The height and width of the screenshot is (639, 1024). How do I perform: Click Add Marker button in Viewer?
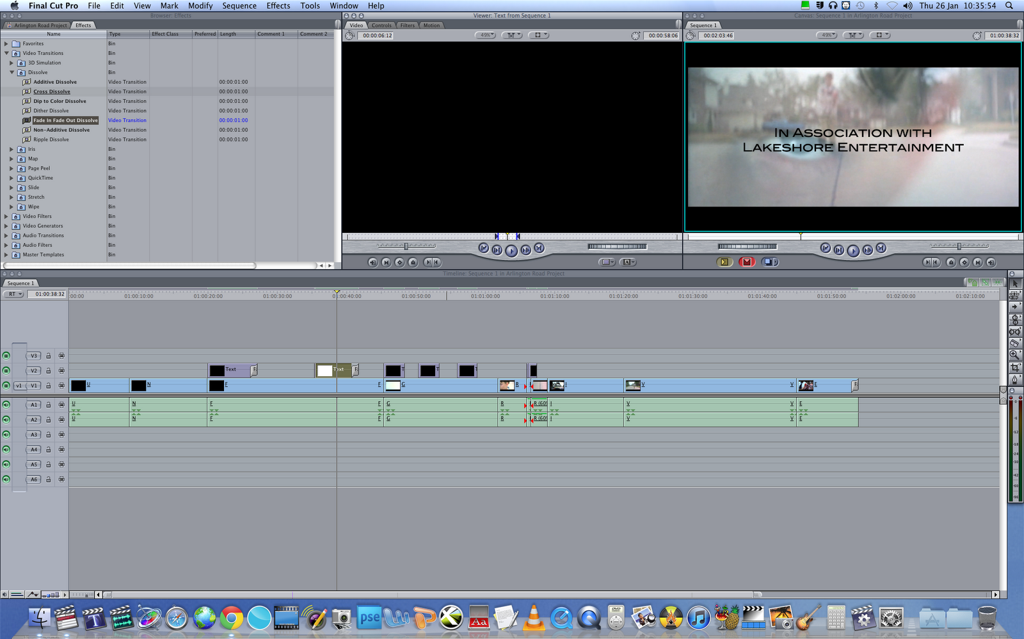pyautogui.click(x=413, y=262)
